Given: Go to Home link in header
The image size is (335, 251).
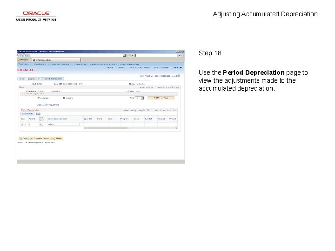Looking at the screenshot, I should 110,67.
